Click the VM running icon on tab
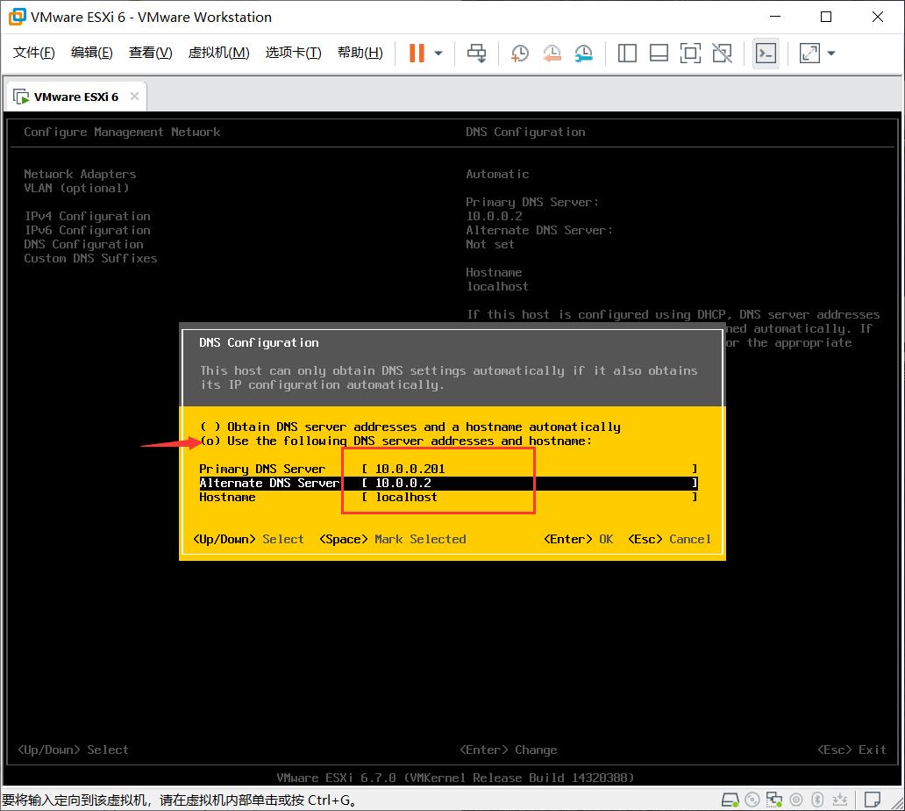 (x=21, y=97)
